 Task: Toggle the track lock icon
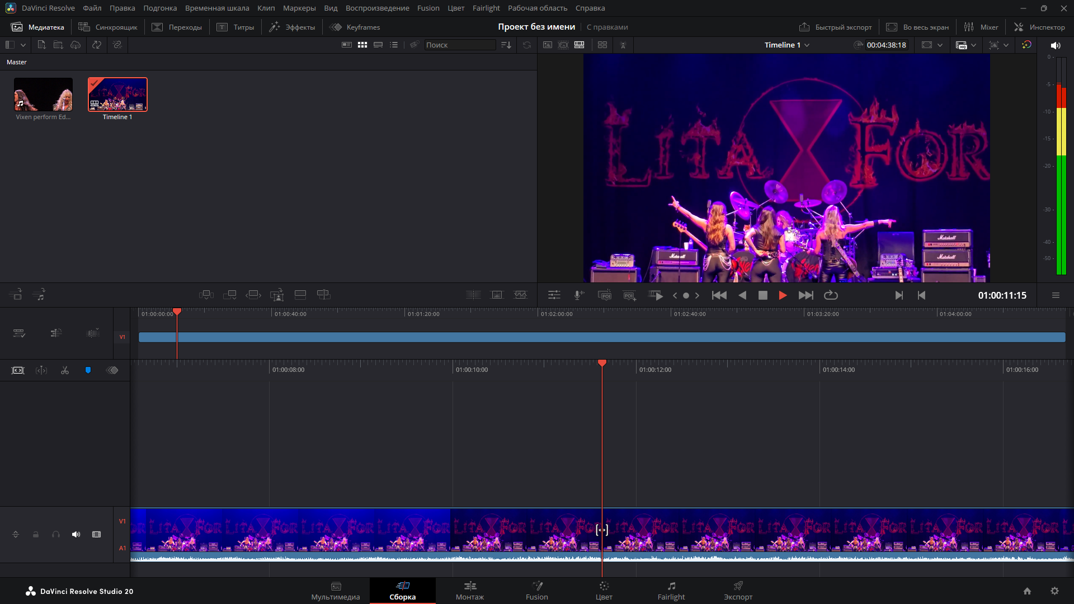point(36,535)
